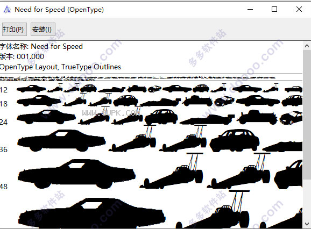Screen dimensions: 311x229
Task: Click the vintage roadster glyph in row 24
Action: tap(257, 117)
